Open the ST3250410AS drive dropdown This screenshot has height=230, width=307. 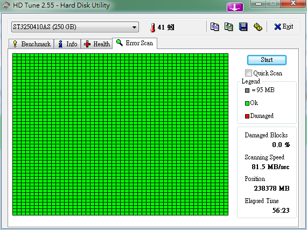click(x=75, y=27)
